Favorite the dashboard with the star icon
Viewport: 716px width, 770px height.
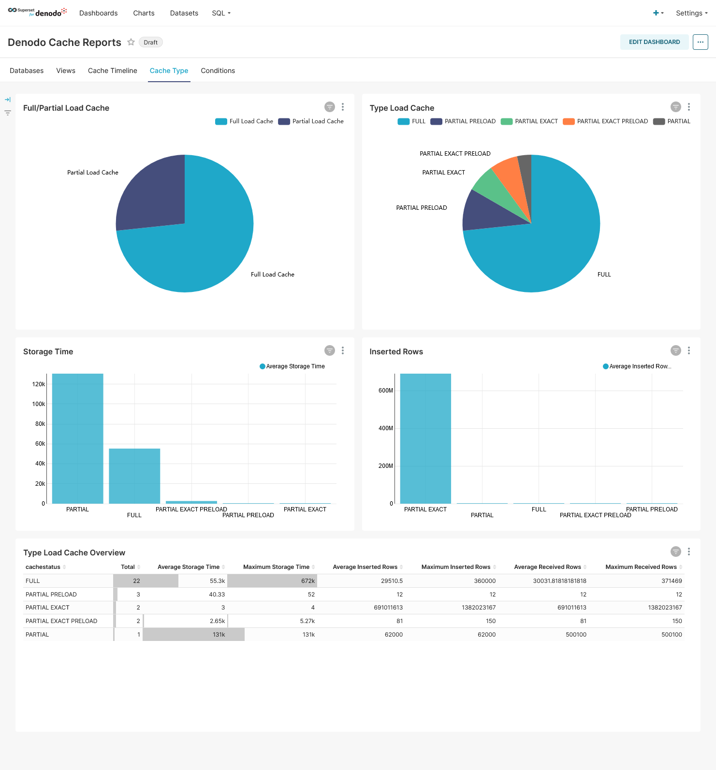click(131, 42)
